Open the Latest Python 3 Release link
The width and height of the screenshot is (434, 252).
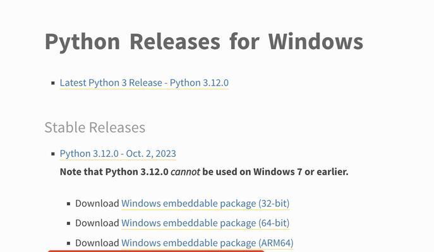pyautogui.click(x=144, y=83)
